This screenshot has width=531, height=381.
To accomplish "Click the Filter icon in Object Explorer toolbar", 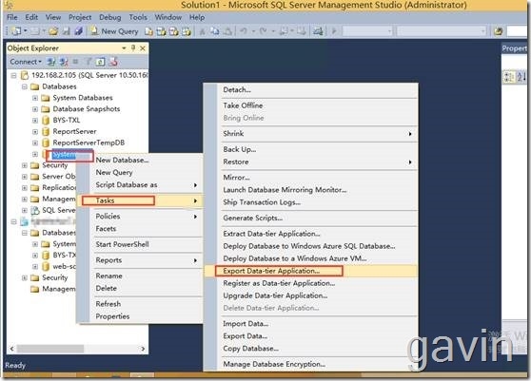I will (88, 62).
